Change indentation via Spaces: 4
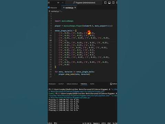Screen dimensions: 165x124 tap(96, 123)
